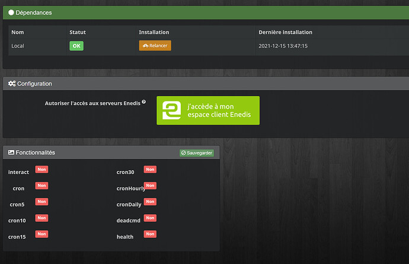Save features with the Sauvegarder button

197,153
